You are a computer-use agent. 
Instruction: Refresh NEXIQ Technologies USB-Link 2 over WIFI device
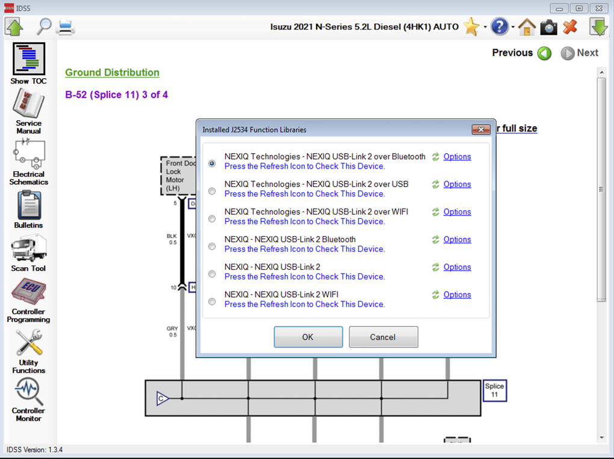click(x=435, y=212)
